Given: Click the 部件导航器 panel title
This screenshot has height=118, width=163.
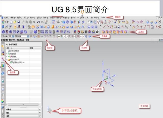Looking at the screenshot, I should click(13, 44).
